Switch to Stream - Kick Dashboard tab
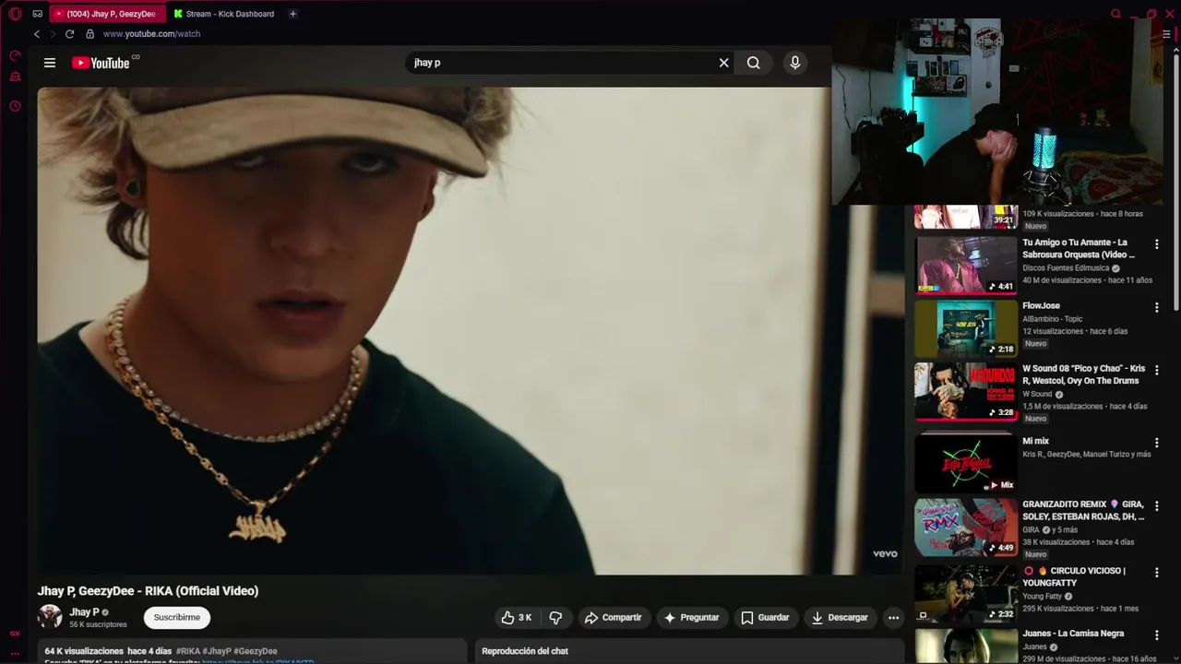Viewport: 1181px width, 664px height. tap(227, 14)
